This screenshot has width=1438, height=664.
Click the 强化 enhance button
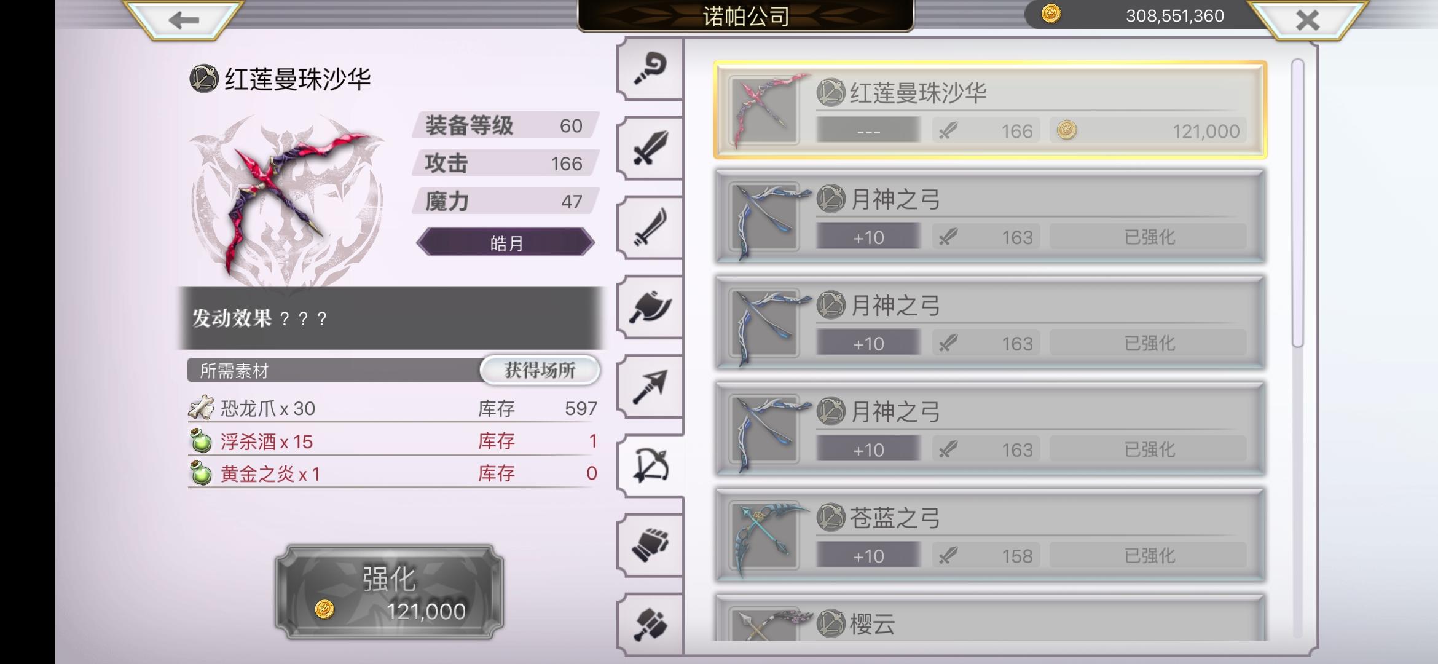pyautogui.click(x=389, y=591)
